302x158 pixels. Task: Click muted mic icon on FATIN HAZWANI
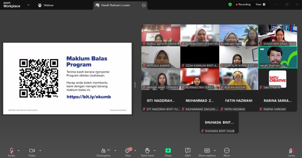pyautogui.click(x=222, y=109)
